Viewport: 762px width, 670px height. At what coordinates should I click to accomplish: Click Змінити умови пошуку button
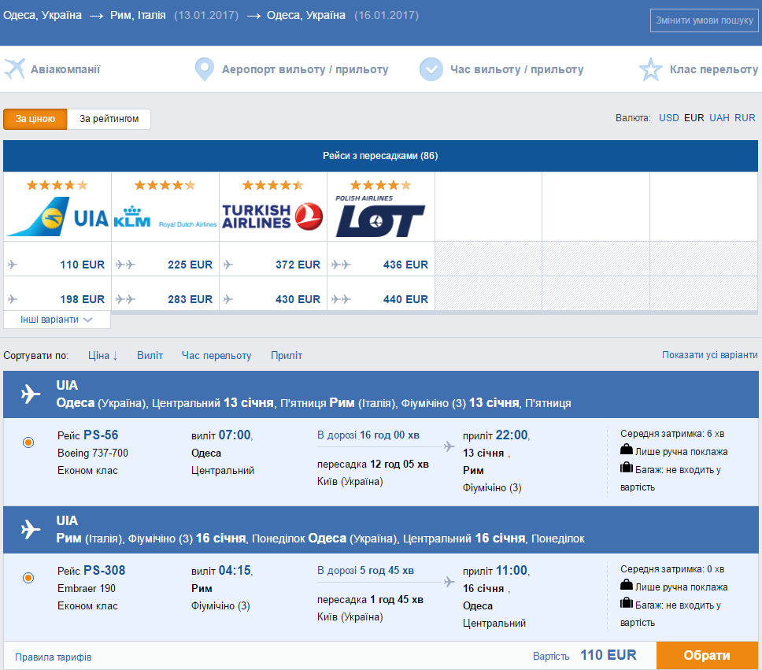705,20
